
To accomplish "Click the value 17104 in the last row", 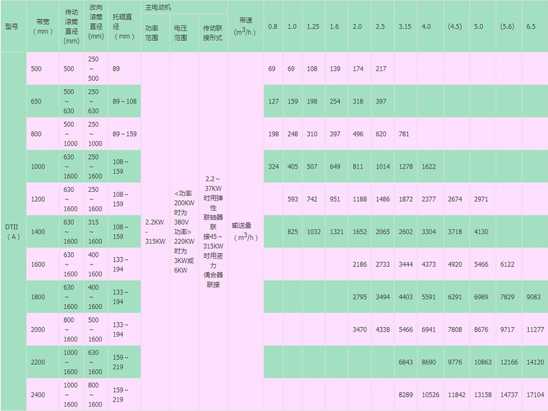I will point(535,395).
